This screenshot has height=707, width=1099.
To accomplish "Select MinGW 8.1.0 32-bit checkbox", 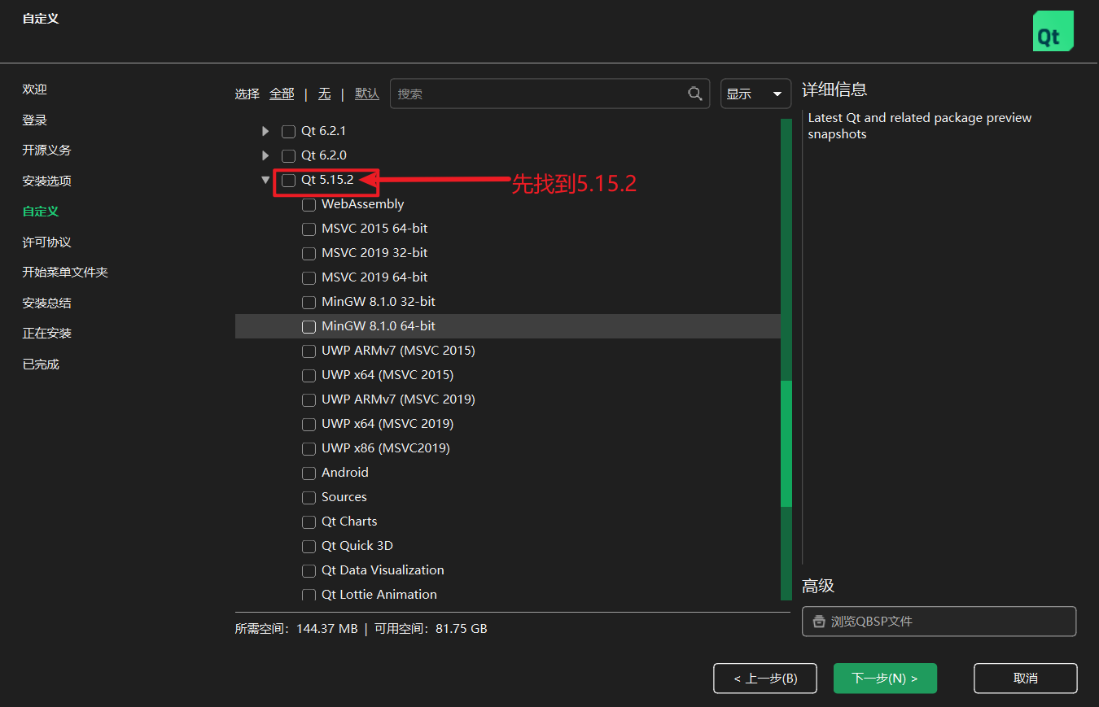I will 309,303.
